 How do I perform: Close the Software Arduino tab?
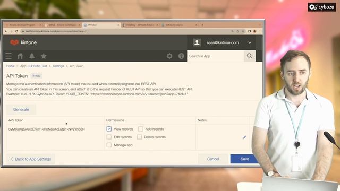coord(196,25)
